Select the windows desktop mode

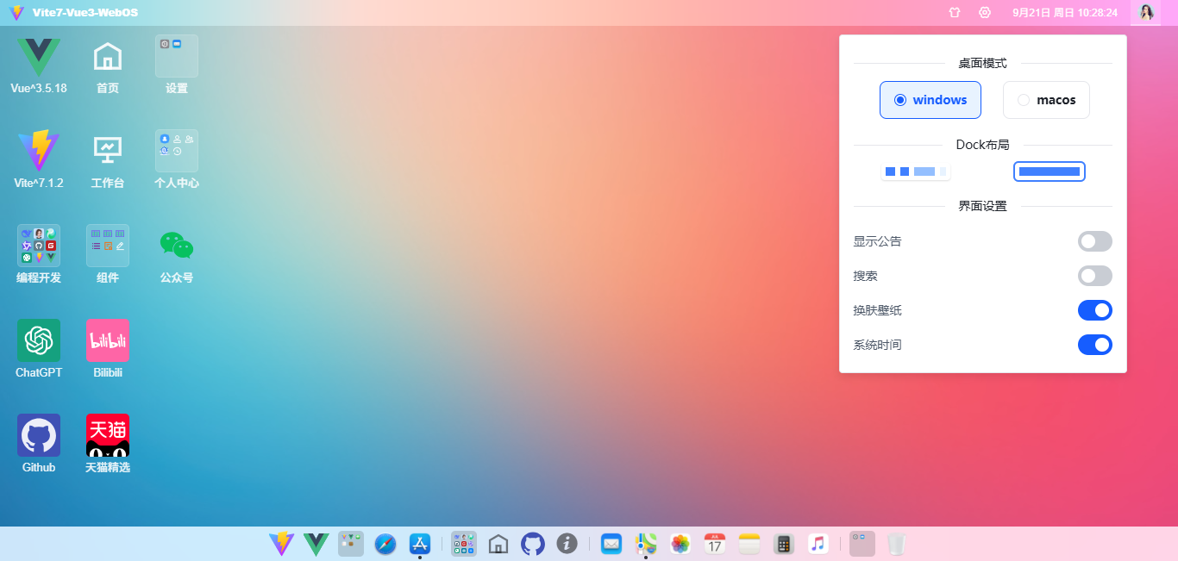pyautogui.click(x=930, y=100)
